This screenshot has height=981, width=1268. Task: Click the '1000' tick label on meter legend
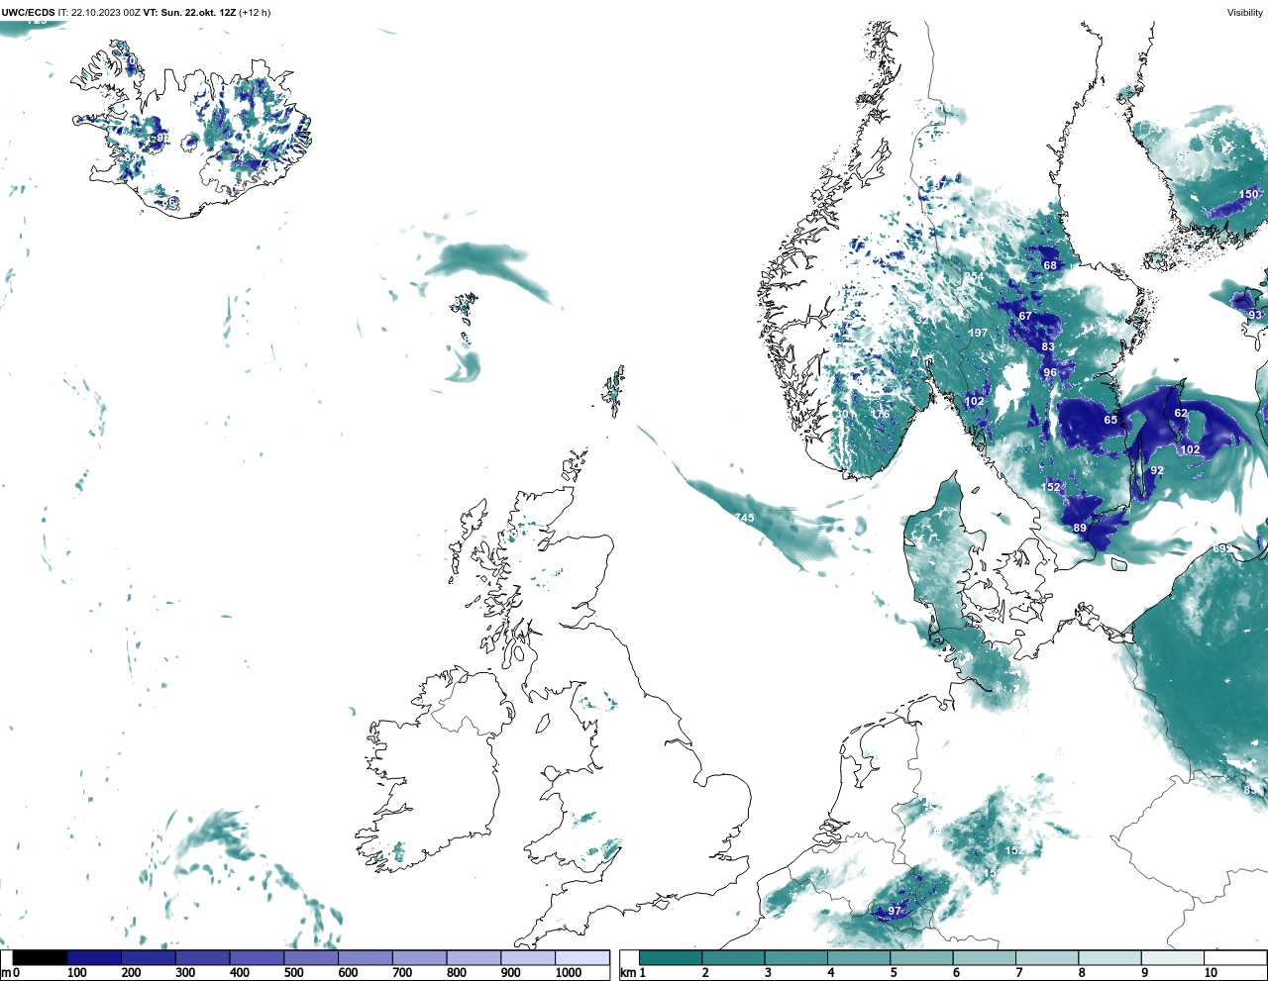569,973
